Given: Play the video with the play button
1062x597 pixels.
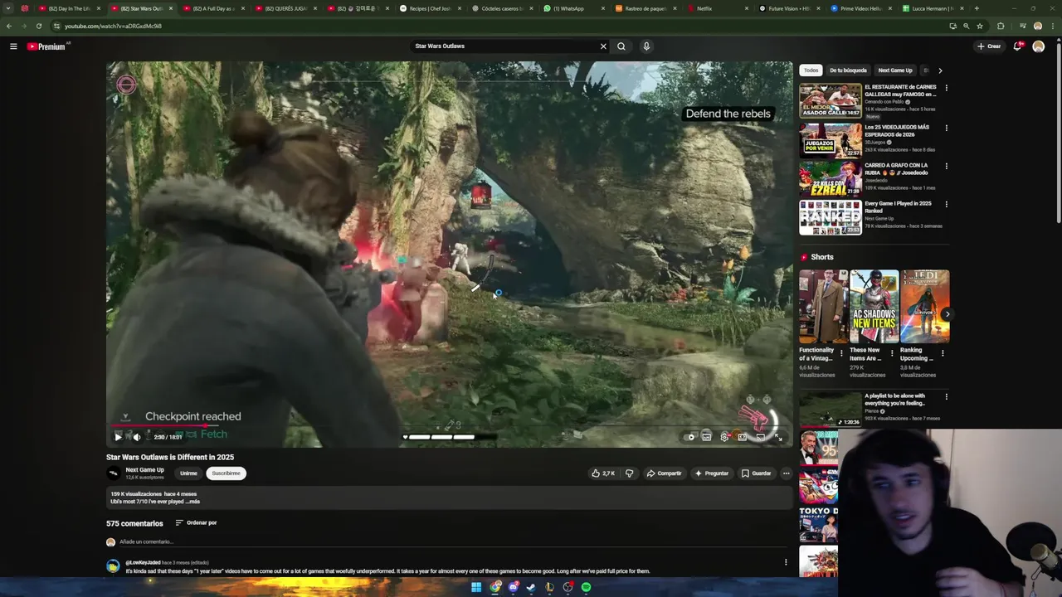Looking at the screenshot, I should coord(118,437).
